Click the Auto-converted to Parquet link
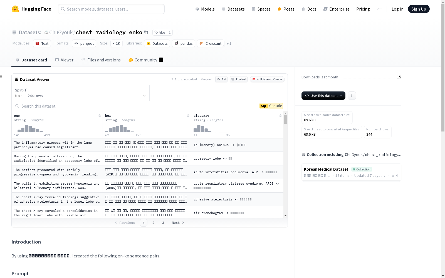445x278 pixels. tap(191, 79)
